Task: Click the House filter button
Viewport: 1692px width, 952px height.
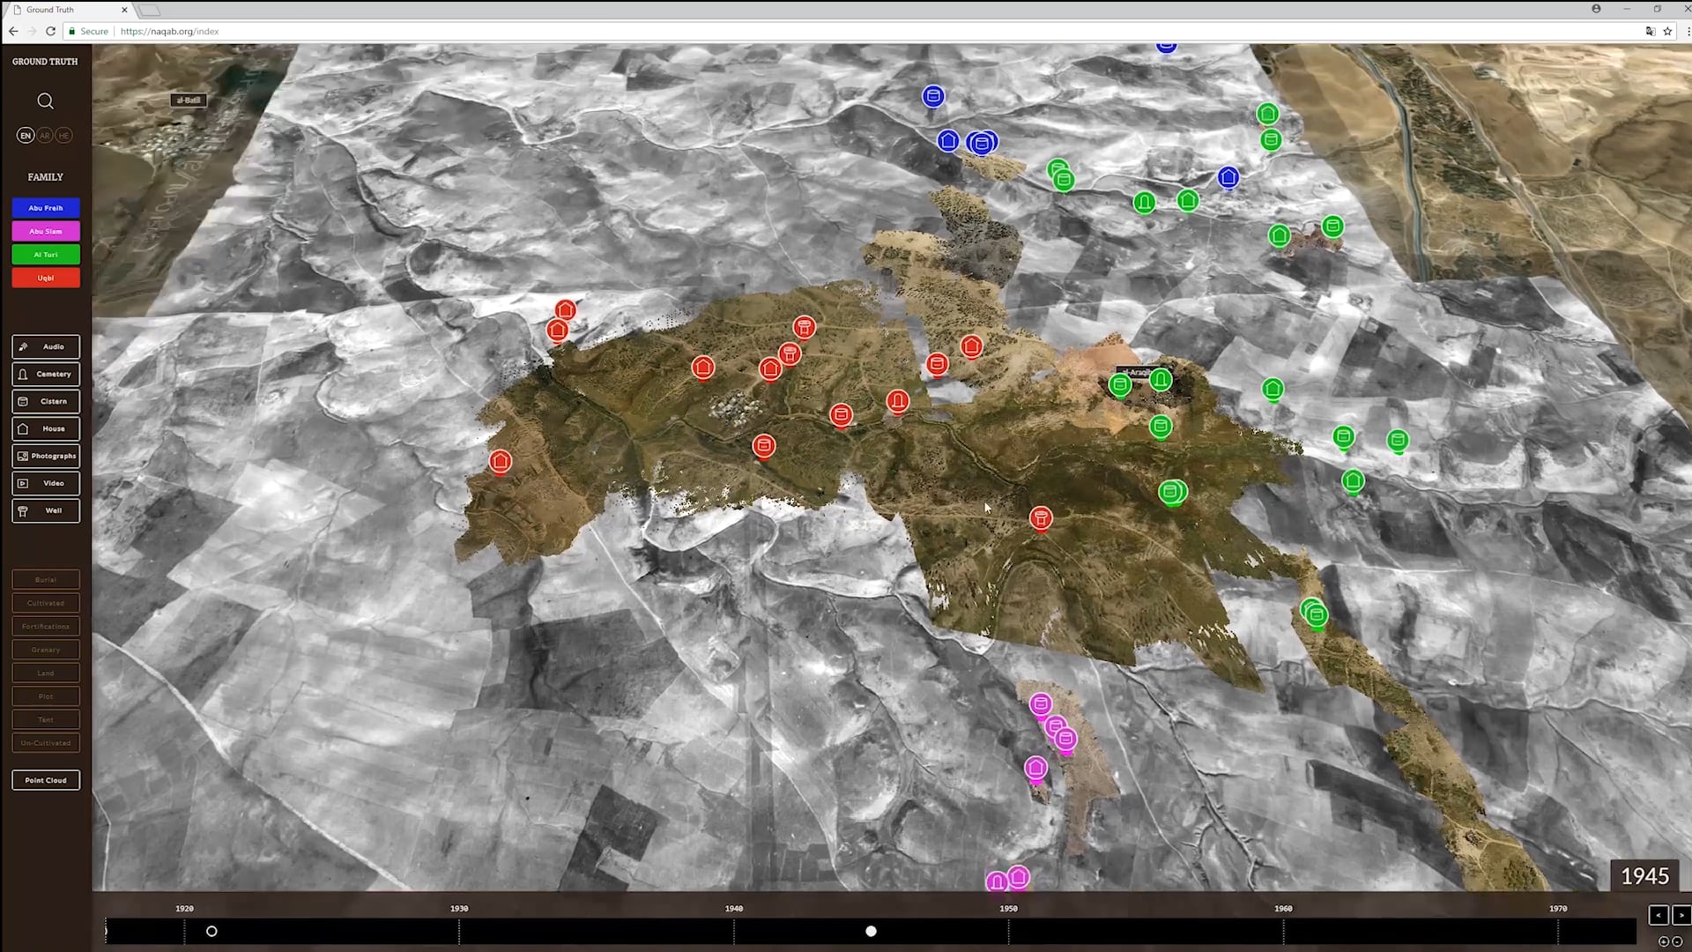Action: [46, 428]
